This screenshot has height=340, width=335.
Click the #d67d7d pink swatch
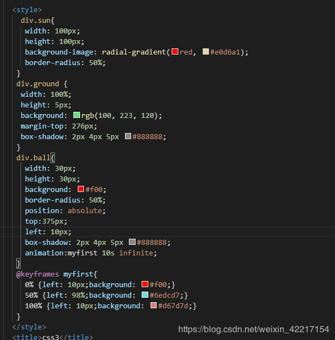pos(153,305)
